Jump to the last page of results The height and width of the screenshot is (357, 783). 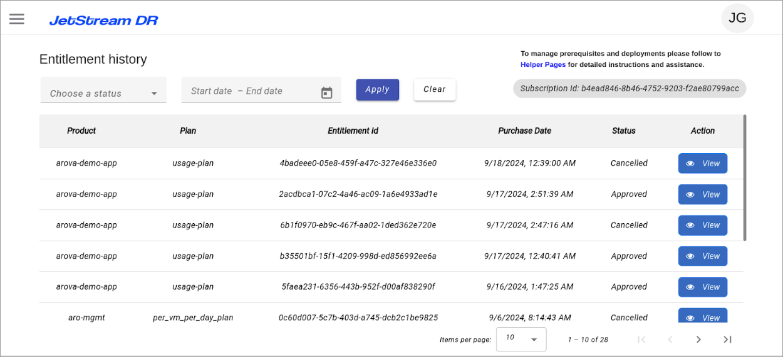click(727, 339)
